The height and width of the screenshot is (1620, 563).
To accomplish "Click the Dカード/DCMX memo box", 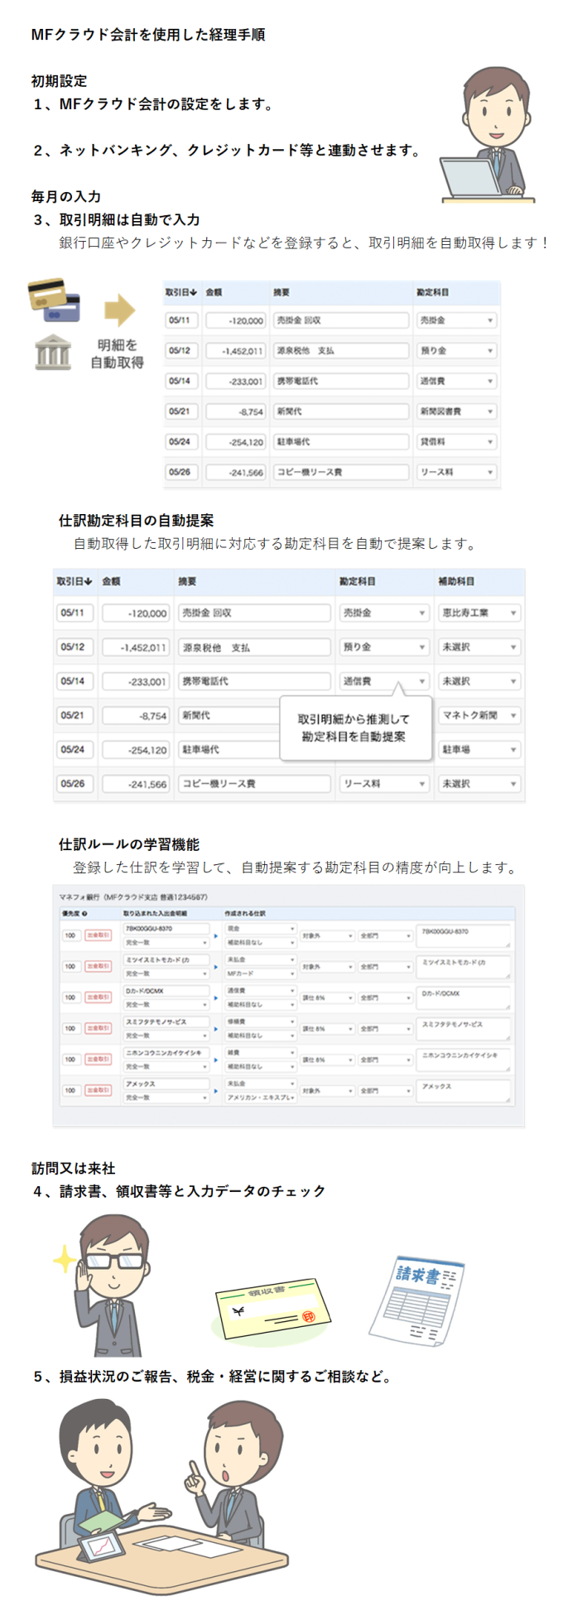I will click(464, 998).
